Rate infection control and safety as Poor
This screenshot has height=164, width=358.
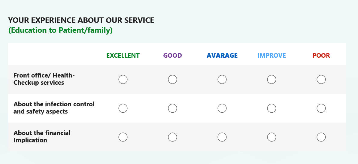click(321, 108)
